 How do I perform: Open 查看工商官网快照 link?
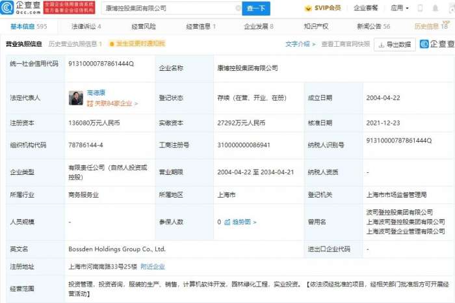[346, 44]
